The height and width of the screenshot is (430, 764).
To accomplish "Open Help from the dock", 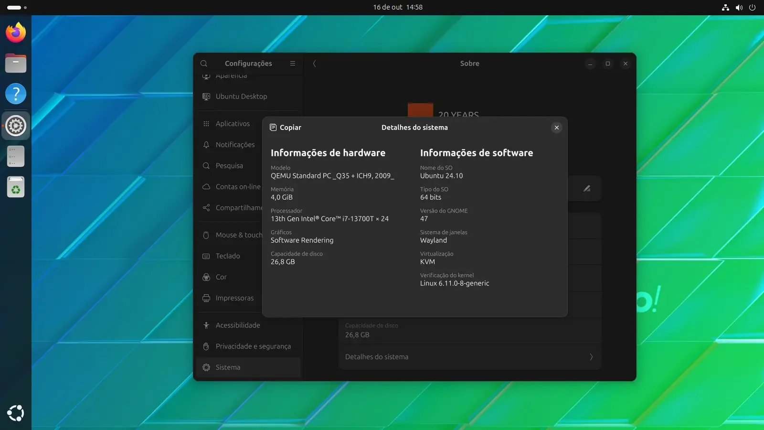I will point(16,94).
